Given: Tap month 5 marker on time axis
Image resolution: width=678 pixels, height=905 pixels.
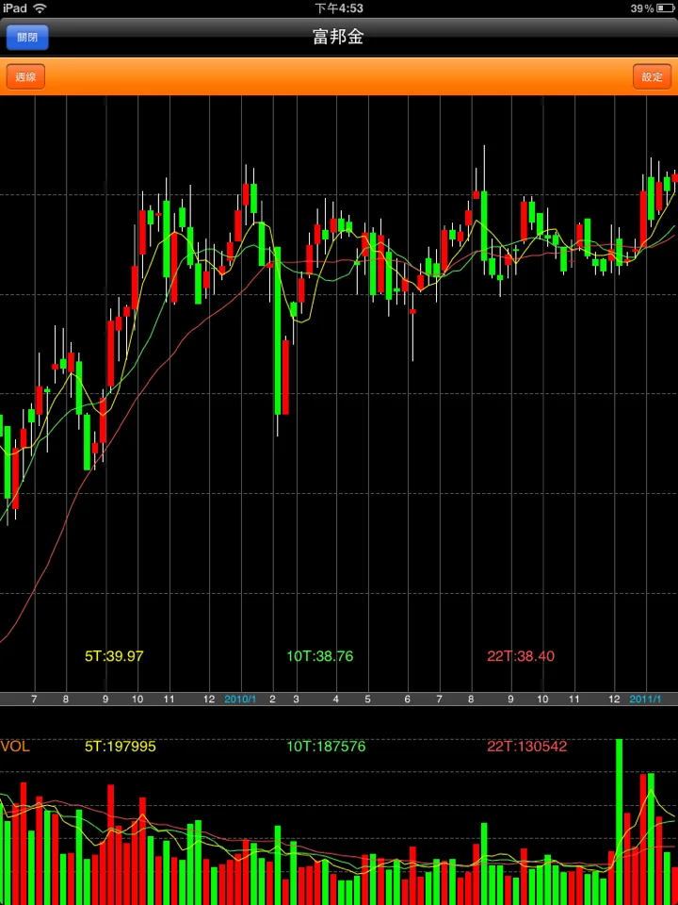Looking at the screenshot, I should pos(368,699).
